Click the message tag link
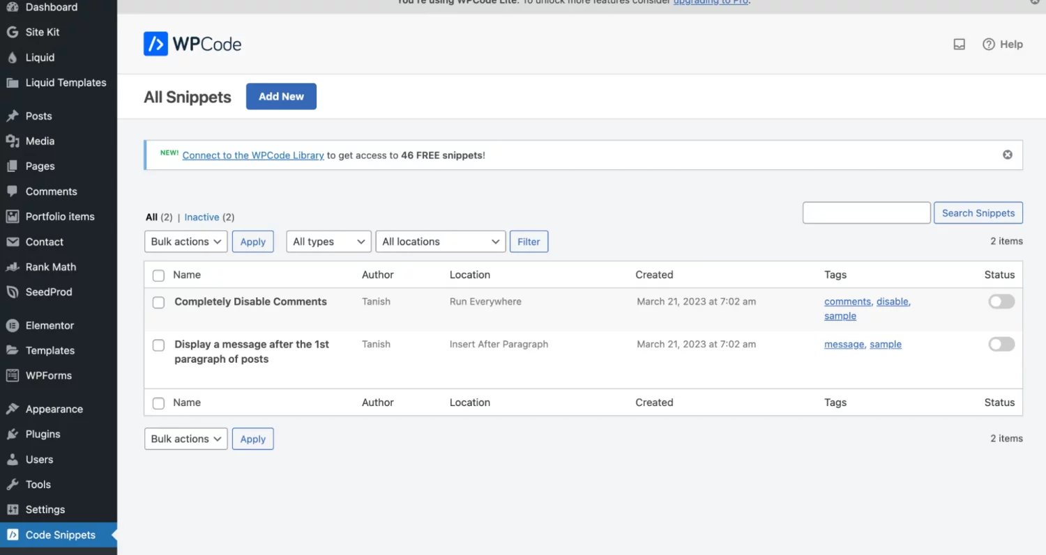 point(844,344)
